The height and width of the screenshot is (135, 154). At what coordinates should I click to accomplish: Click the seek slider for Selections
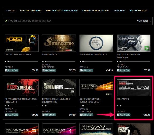click(135, 106)
